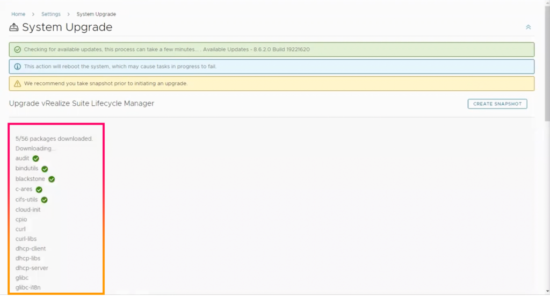Click the scroll down arrow of the page scrollbar
The width and height of the screenshot is (550, 296).
547,292
